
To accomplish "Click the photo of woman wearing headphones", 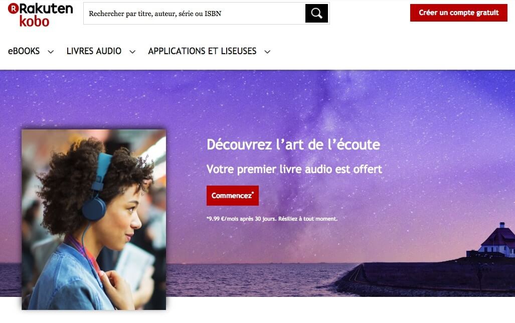I will tap(94, 220).
